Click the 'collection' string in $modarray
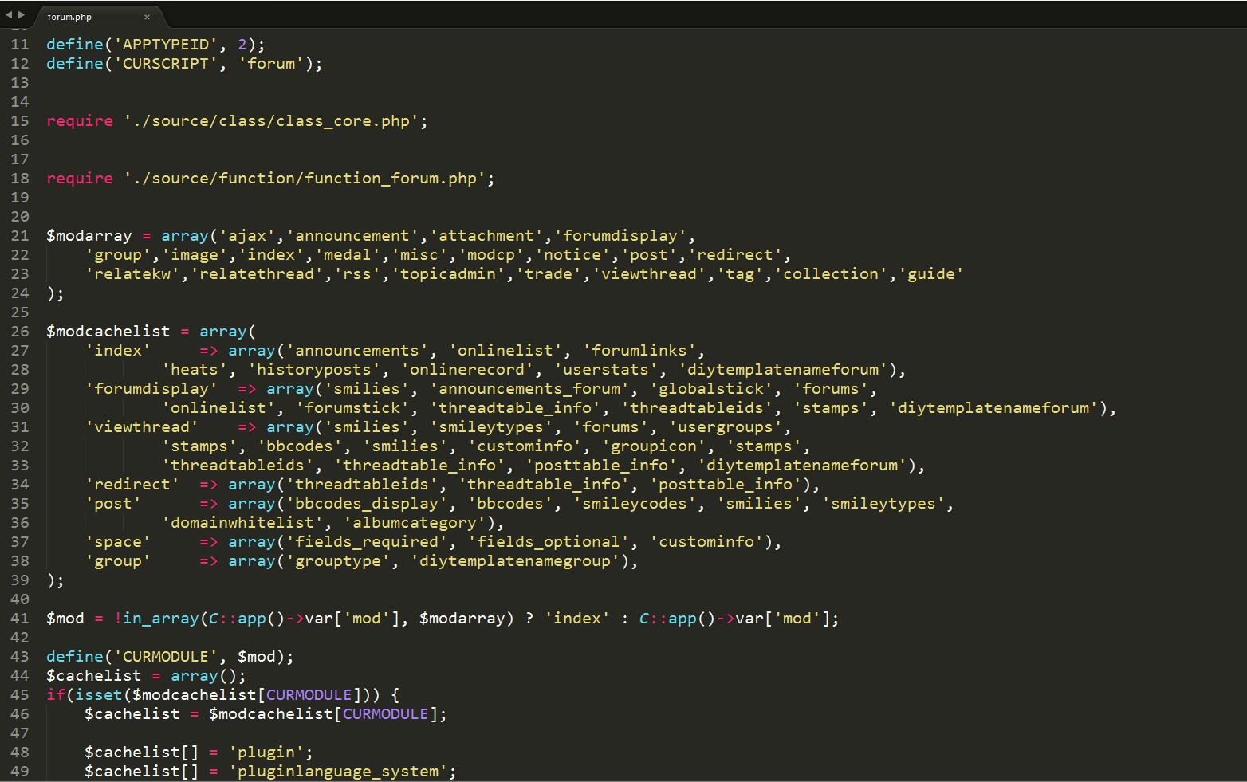Viewport: 1247px width, 782px height. point(835,274)
